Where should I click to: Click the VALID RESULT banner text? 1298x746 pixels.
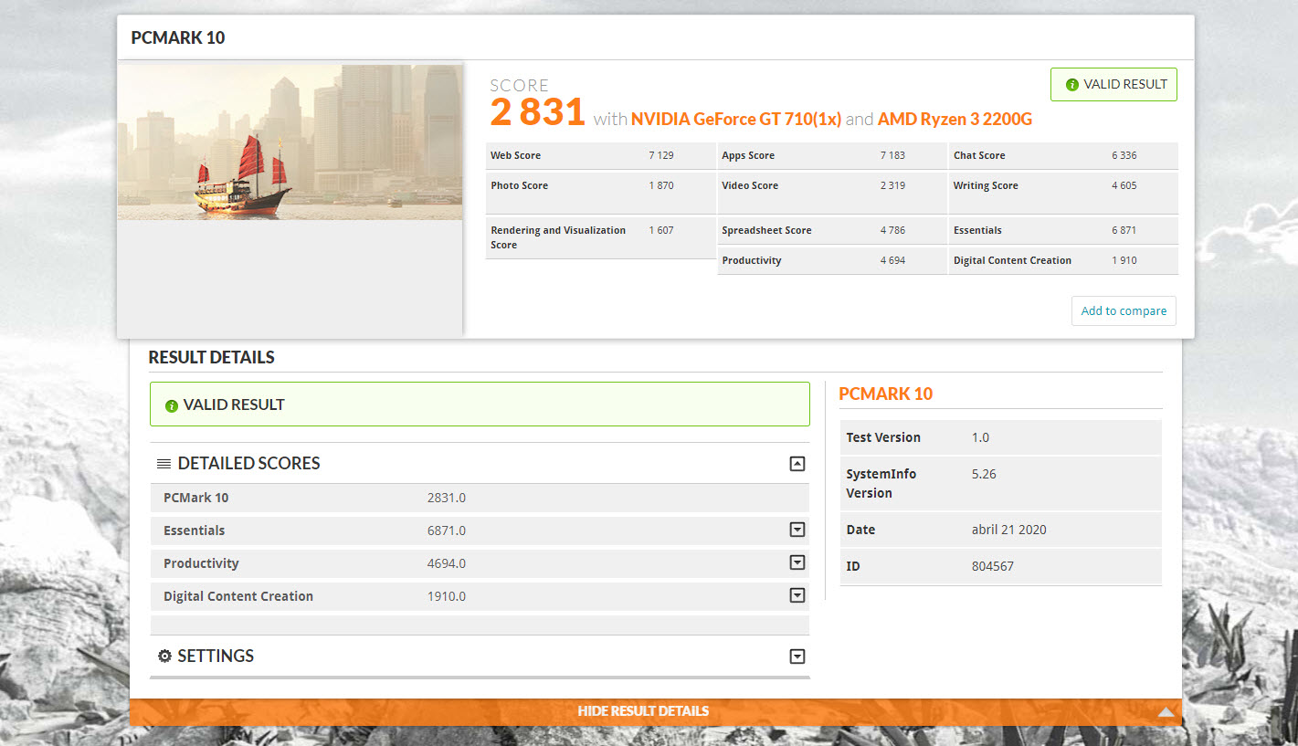[x=234, y=405]
